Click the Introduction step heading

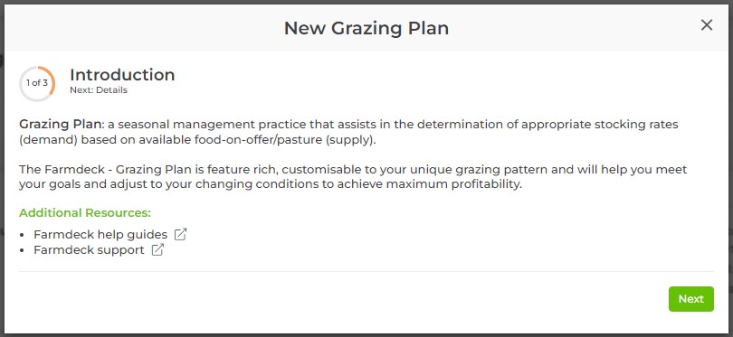(x=122, y=75)
